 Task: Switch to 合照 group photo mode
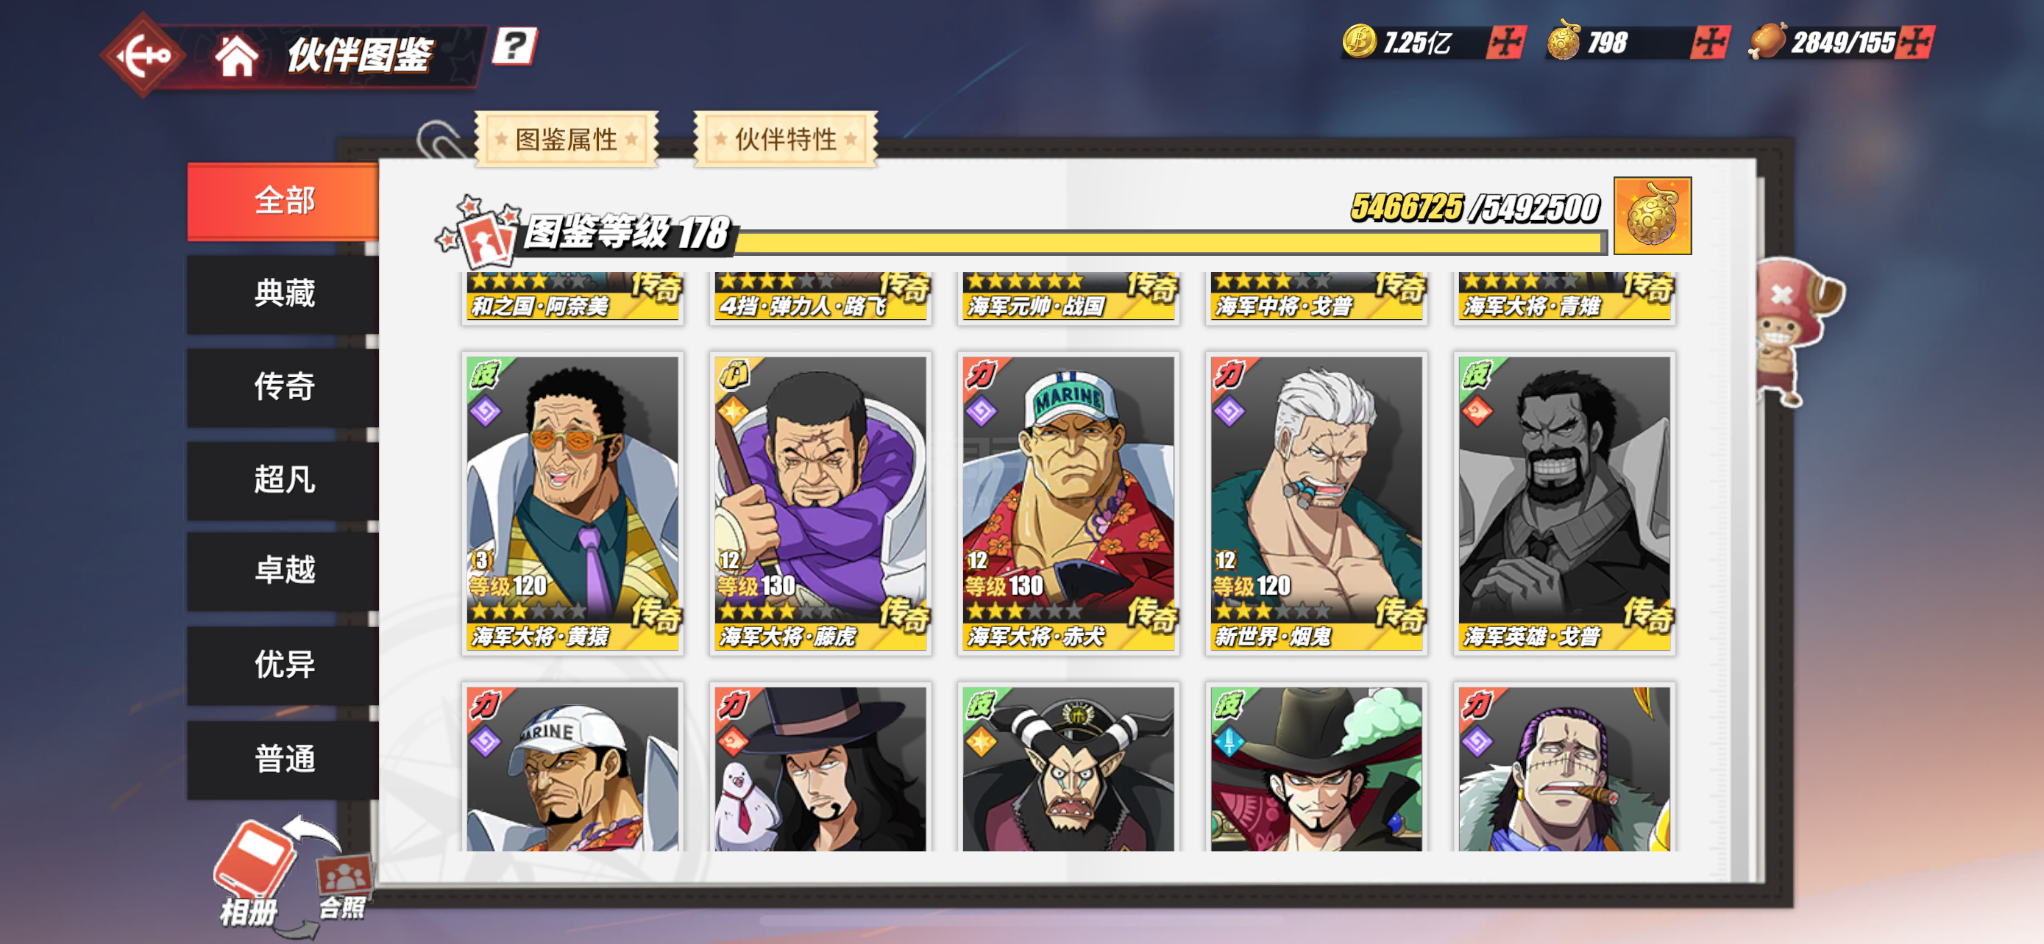(x=344, y=887)
